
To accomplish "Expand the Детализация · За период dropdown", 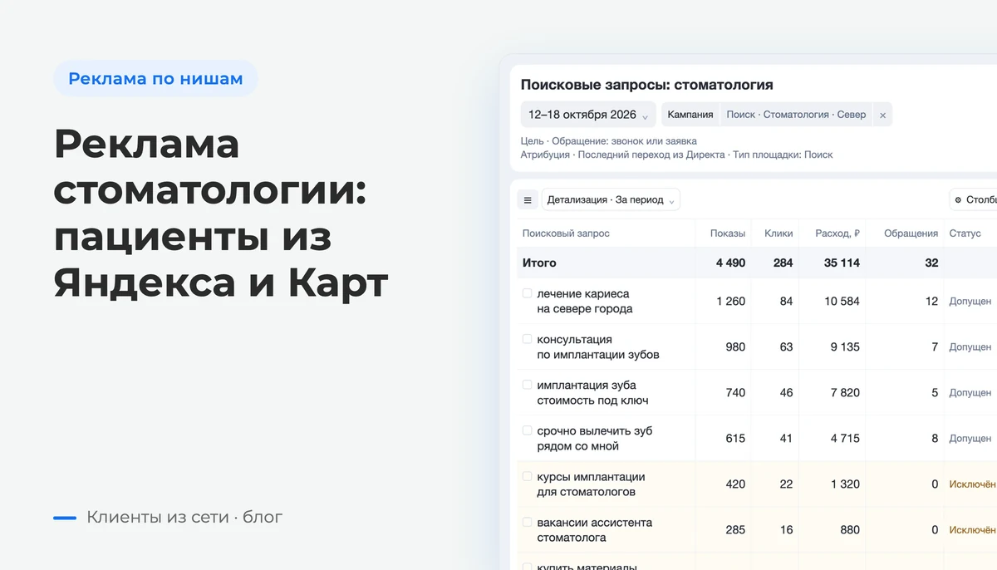I will [611, 199].
